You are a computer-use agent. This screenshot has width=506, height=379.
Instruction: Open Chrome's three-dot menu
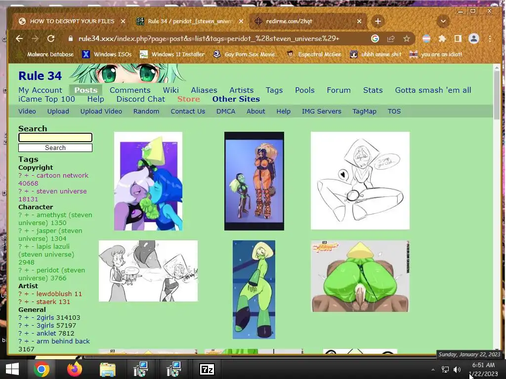(490, 38)
